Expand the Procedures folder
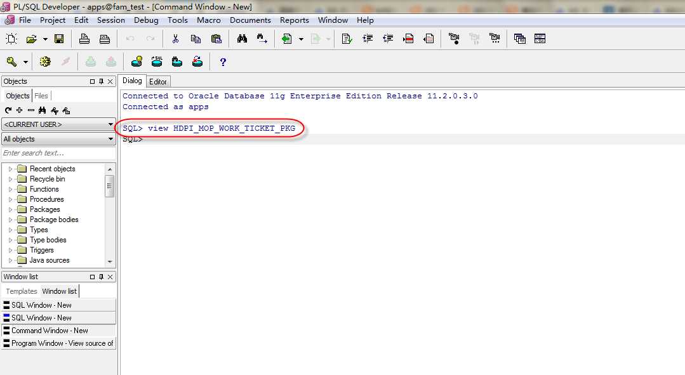685x375 pixels. pos(11,199)
